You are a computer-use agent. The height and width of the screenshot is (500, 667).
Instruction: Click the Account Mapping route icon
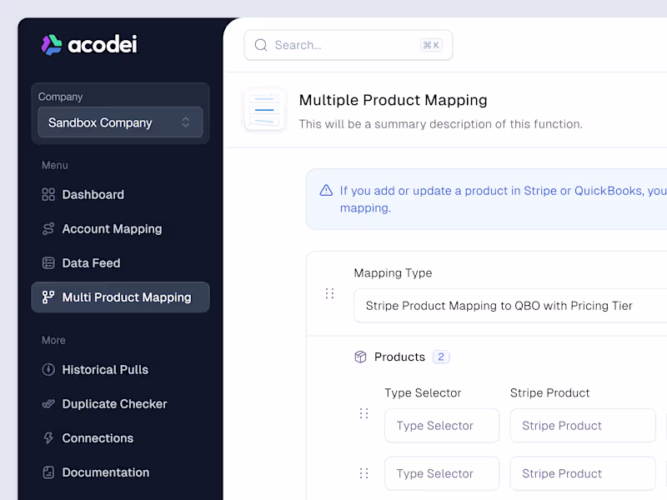click(48, 229)
